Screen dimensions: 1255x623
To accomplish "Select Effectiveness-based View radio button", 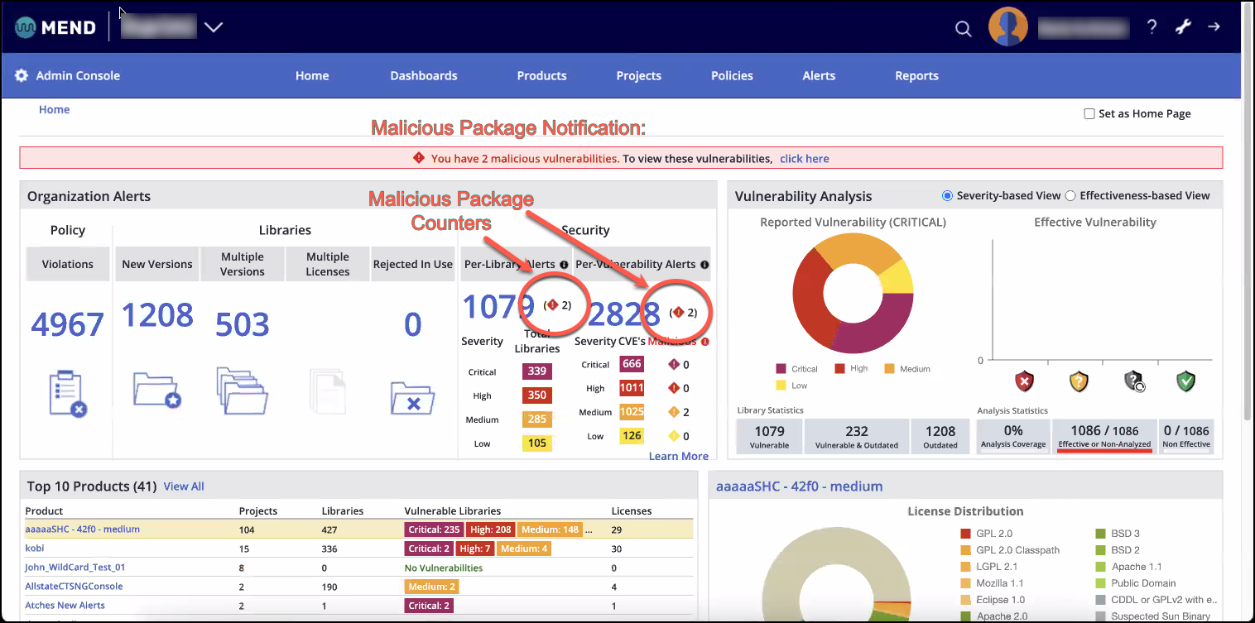I will tap(1070, 196).
